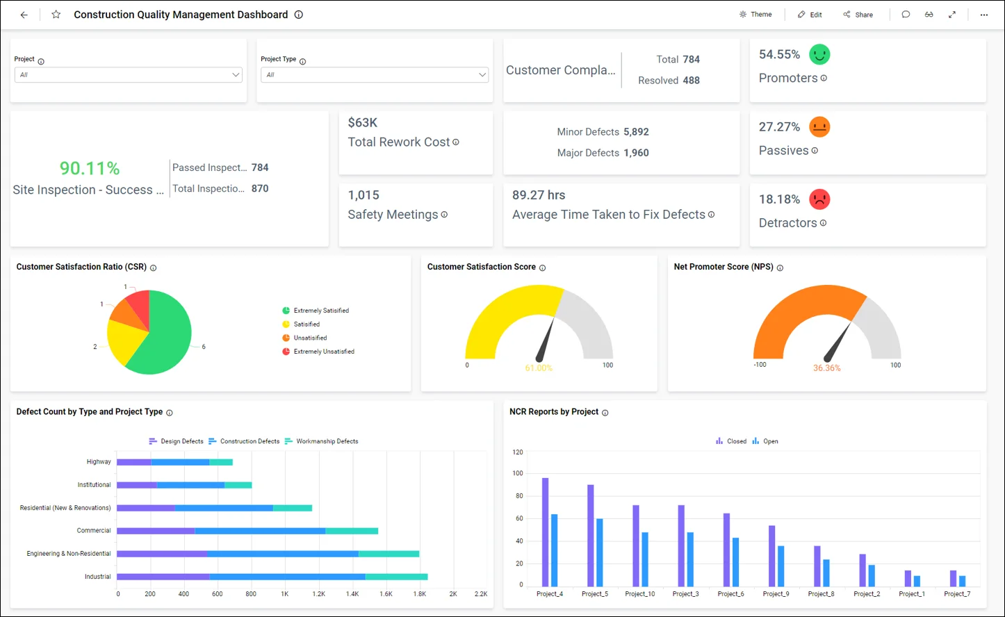Viewport: 1005px width, 617px height.
Task: Mark the dashboard as favorite with the star
Action: coord(56,15)
